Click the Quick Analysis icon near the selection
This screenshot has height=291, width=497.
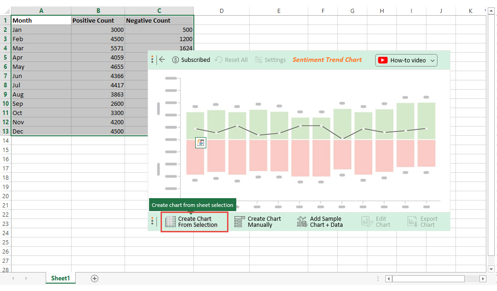[201, 143]
